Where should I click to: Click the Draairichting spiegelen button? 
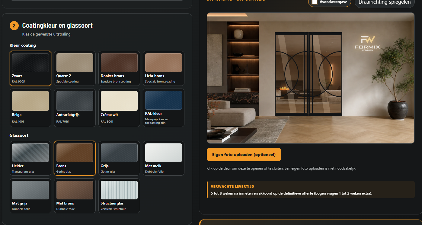coord(384,2)
